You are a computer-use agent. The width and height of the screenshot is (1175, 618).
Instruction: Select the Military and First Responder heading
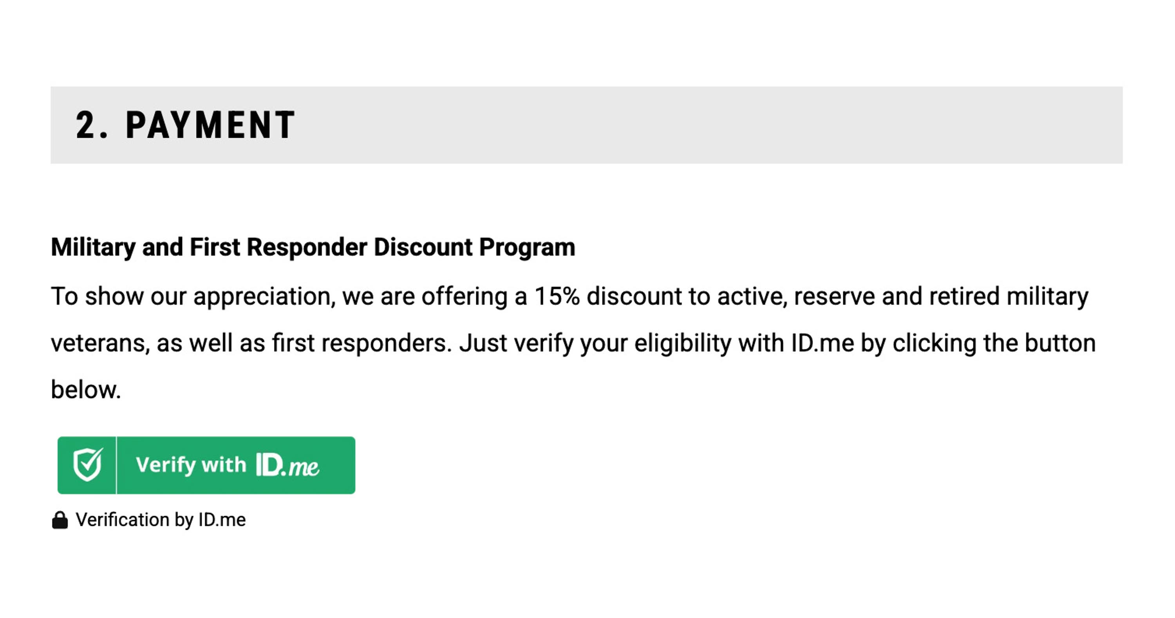click(x=313, y=247)
